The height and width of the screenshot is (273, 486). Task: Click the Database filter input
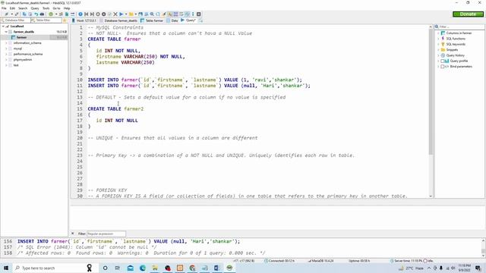point(15,20)
